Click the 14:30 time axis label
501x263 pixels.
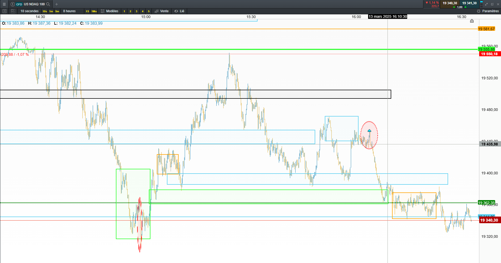pyautogui.click(x=40, y=17)
